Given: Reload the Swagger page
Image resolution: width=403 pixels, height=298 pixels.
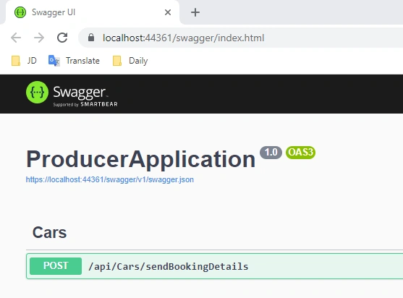Looking at the screenshot, I should [x=62, y=38].
